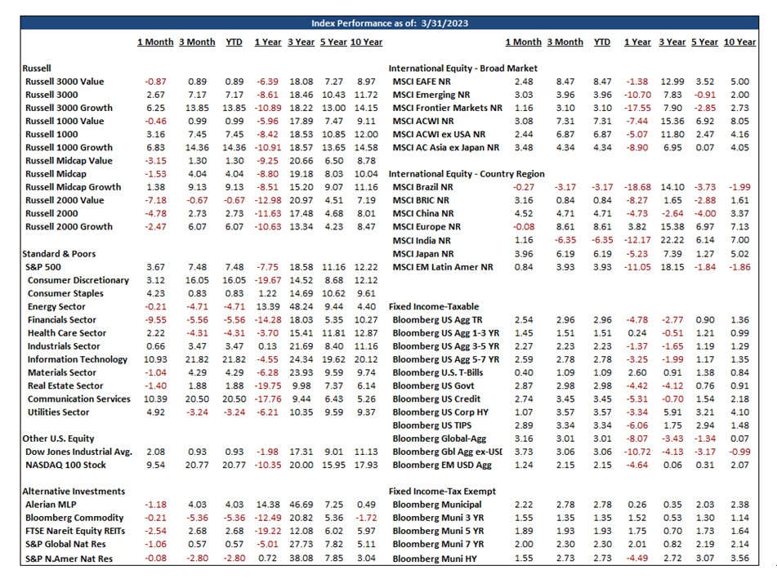Select the 'Financials Sector' row label
Image resolution: width=777 pixels, height=579 pixels.
click(62, 320)
